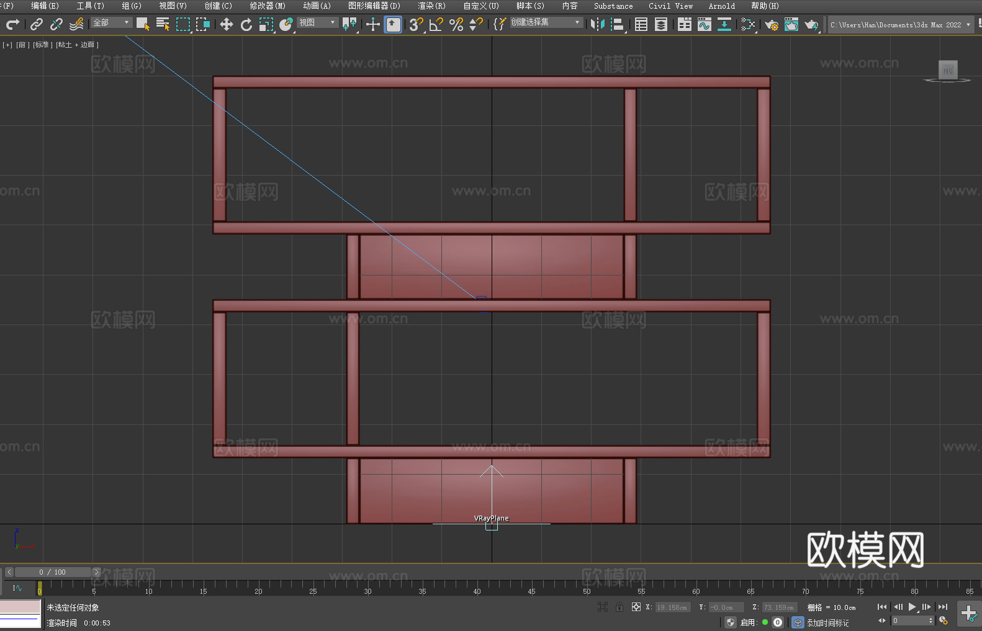Toggle Window/Crossing selection mode

point(203,24)
